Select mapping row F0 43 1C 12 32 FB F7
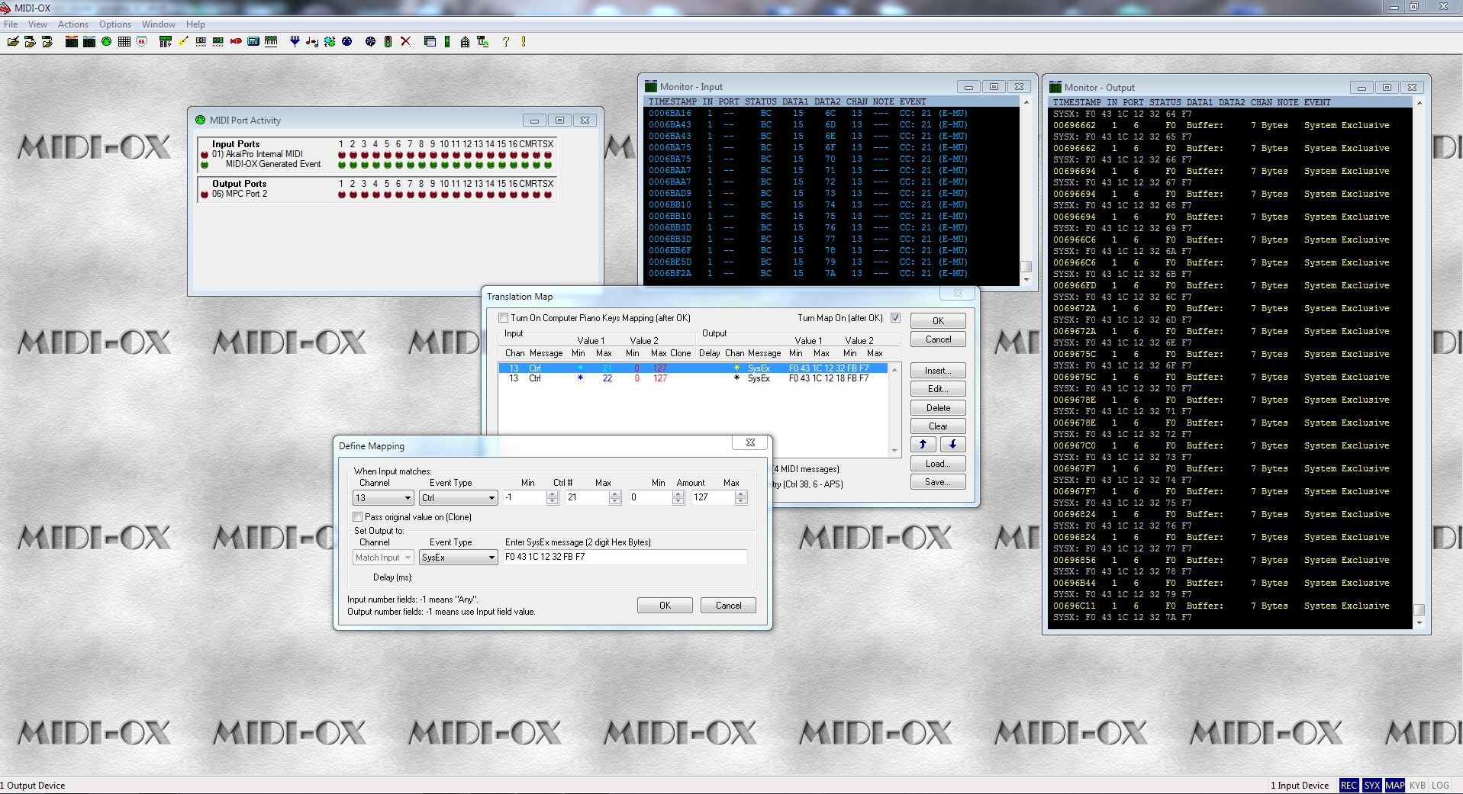The image size is (1463, 794). [693, 368]
